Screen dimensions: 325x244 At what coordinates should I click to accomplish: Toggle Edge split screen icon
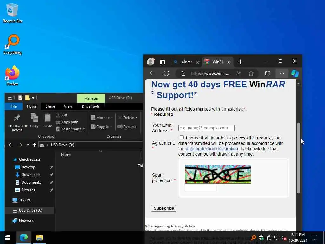pyautogui.click(x=268, y=73)
